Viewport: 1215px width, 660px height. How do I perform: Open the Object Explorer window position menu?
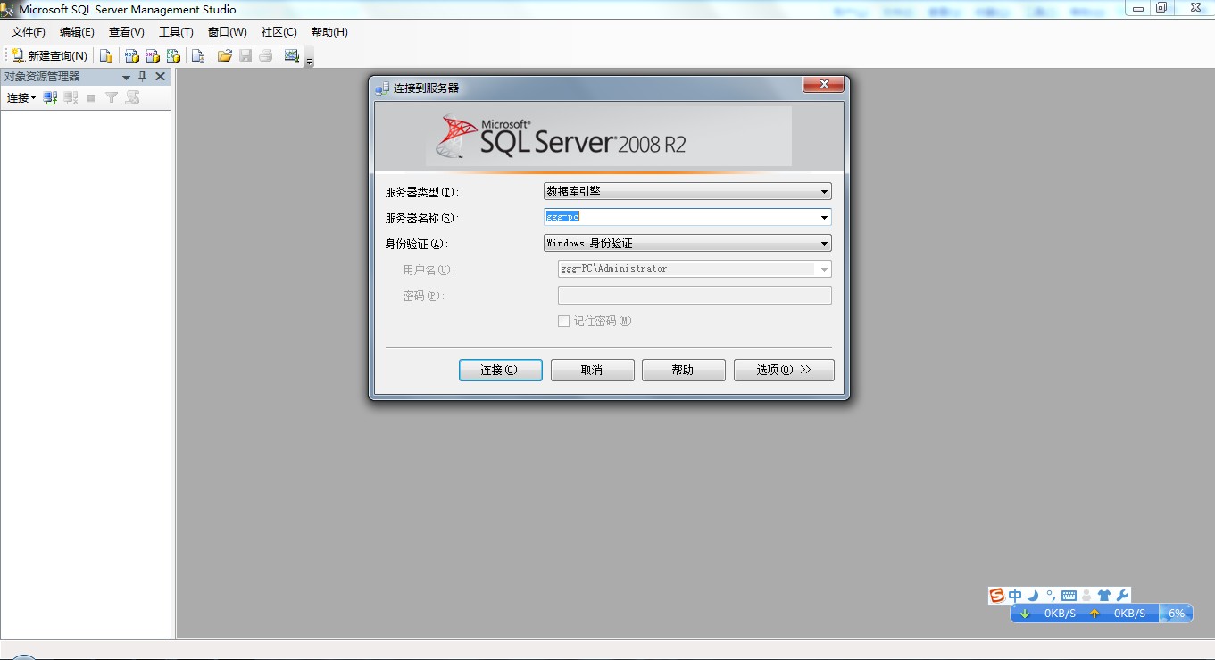126,77
